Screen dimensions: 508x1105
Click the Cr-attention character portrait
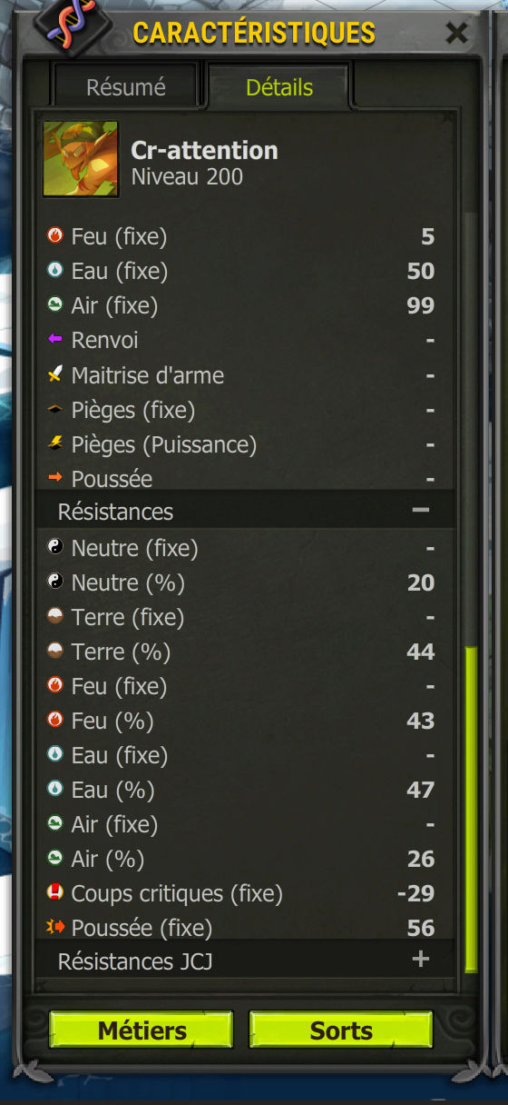click(x=81, y=159)
